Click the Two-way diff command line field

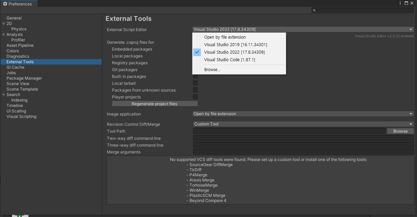[x=303, y=138]
